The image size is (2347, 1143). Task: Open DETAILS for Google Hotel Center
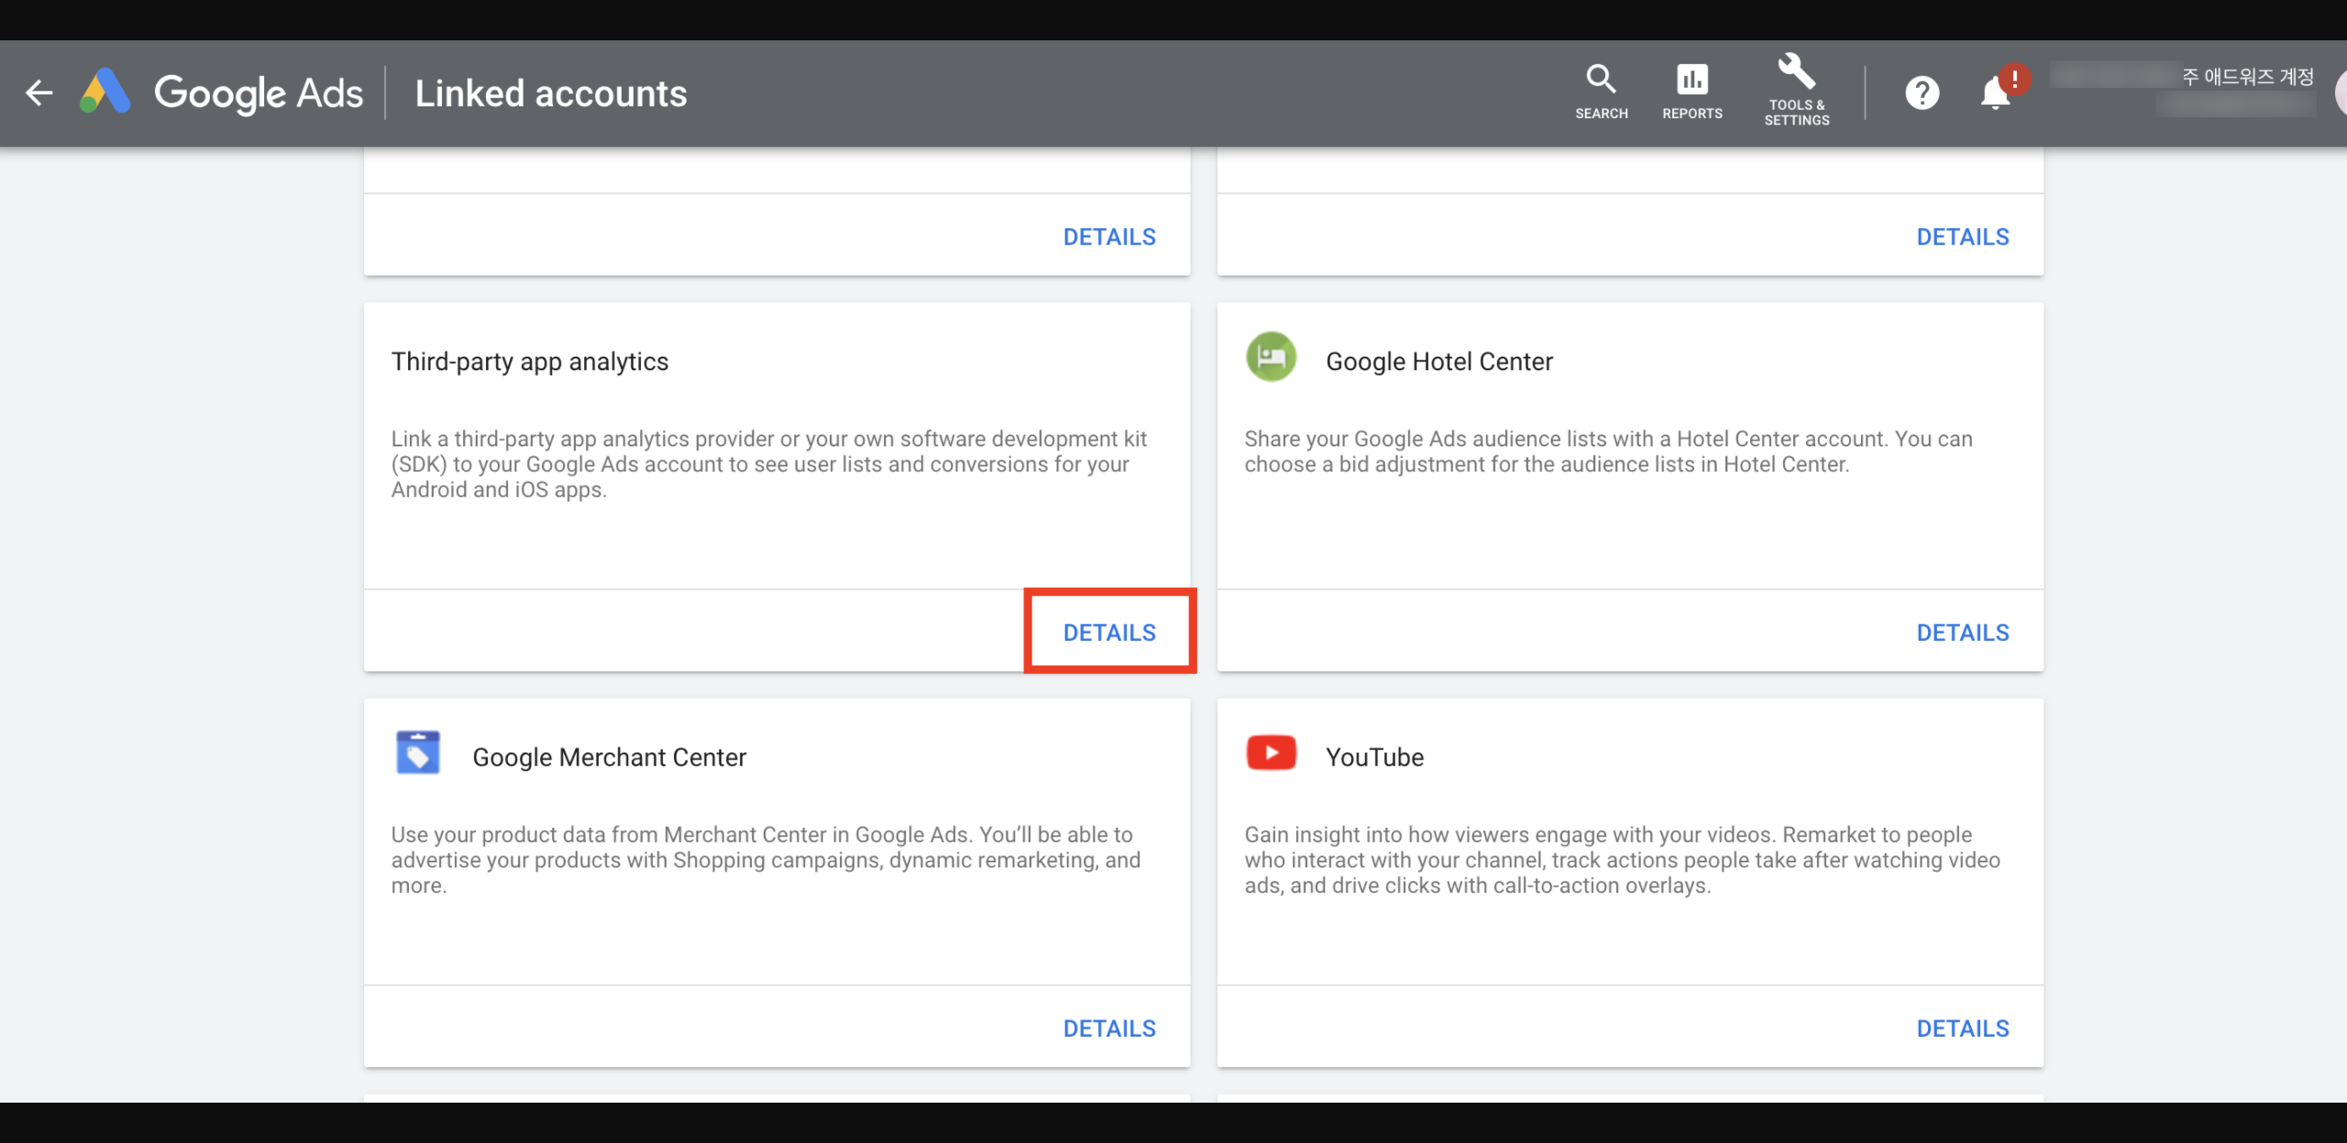(x=1963, y=632)
